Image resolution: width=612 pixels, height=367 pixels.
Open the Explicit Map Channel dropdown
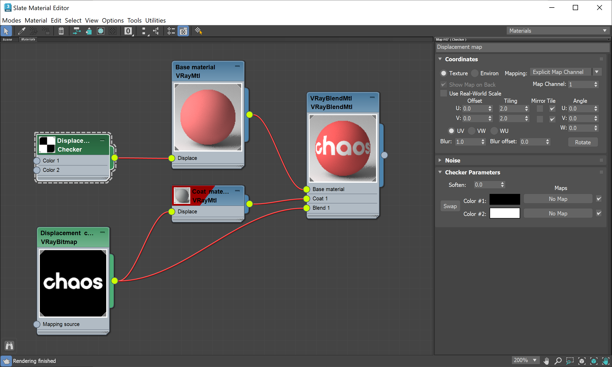(597, 72)
